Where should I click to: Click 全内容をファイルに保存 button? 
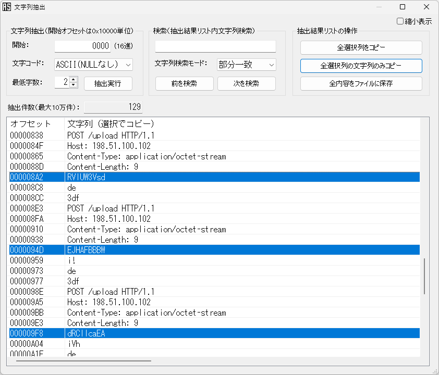[x=361, y=83]
